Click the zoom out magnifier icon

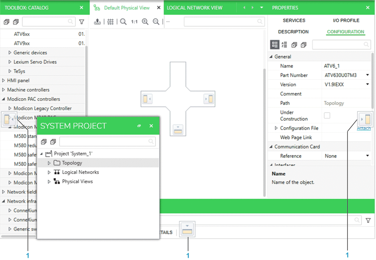click(x=156, y=22)
